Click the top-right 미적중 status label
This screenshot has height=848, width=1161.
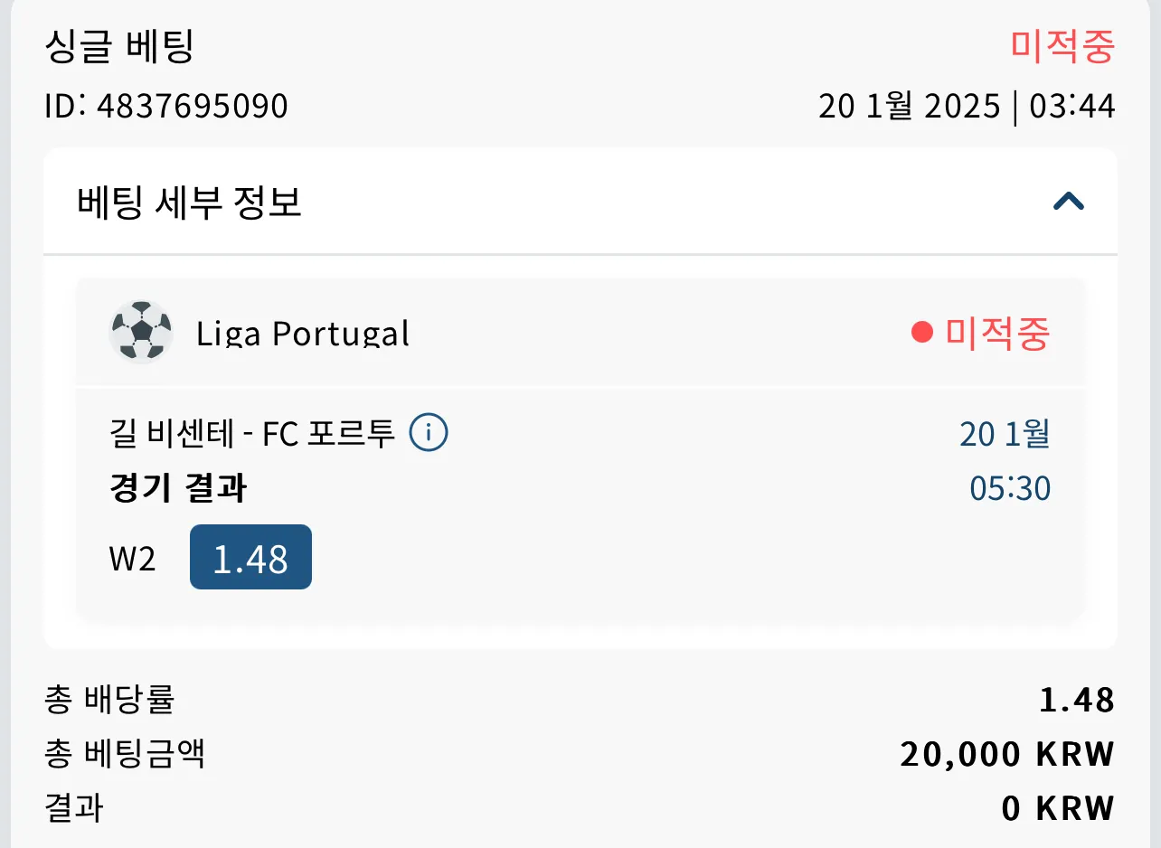(1062, 47)
